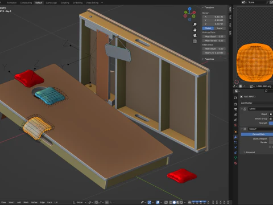273x205 pixels.
Task: Open the pivot point dropdown
Action: coord(90,202)
